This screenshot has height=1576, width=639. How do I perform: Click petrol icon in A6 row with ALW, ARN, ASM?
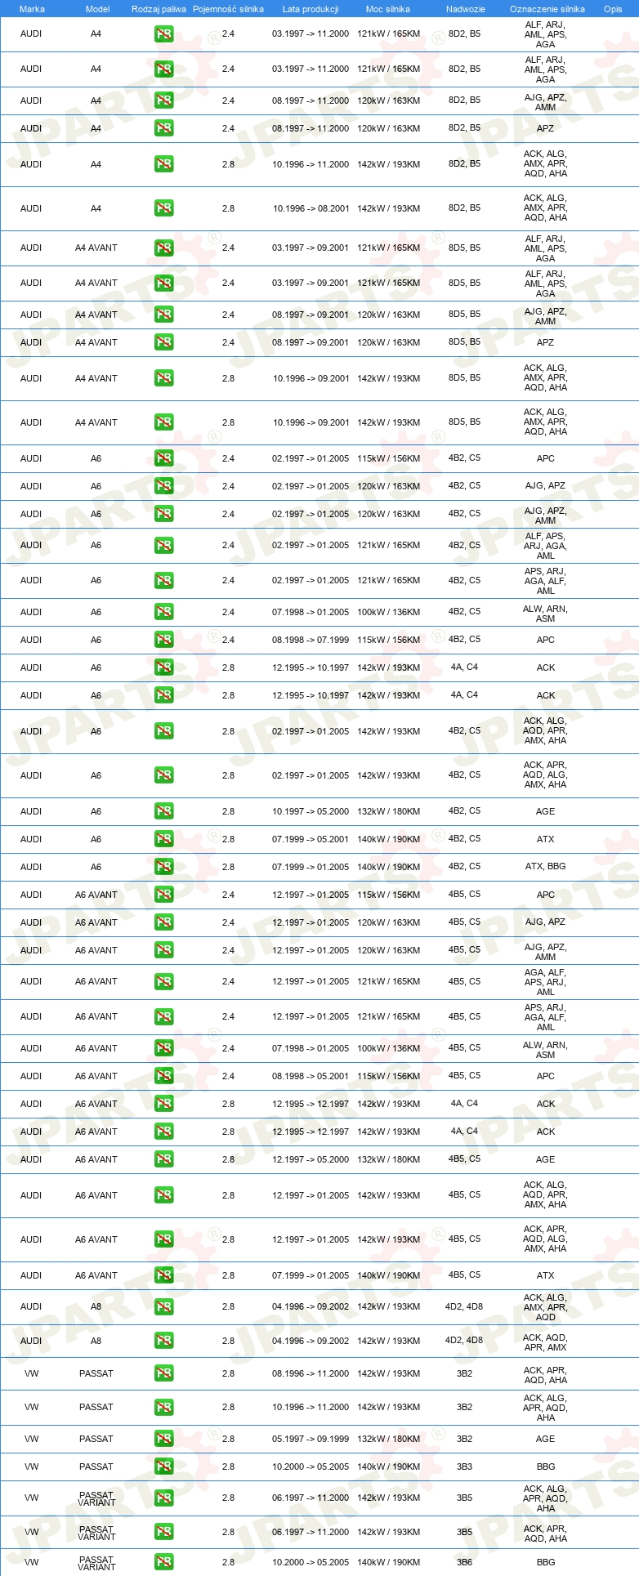[164, 612]
